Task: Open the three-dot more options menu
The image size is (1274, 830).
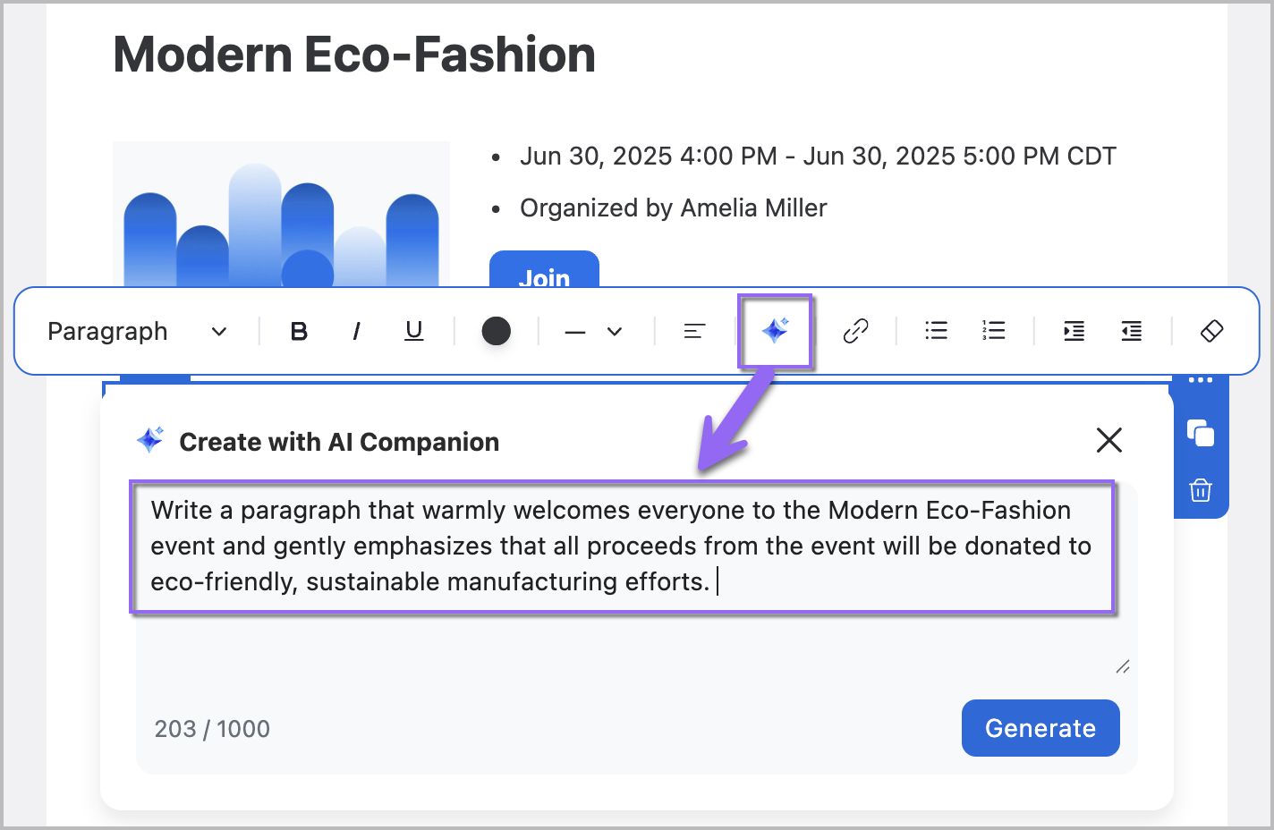Action: click(x=1201, y=381)
